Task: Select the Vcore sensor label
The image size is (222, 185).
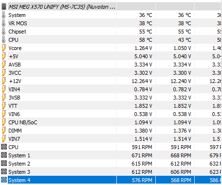Action: tap(15, 48)
